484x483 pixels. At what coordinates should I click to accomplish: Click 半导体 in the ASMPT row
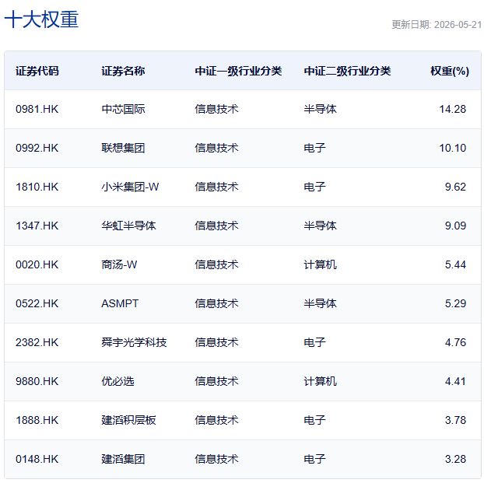point(320,303)
